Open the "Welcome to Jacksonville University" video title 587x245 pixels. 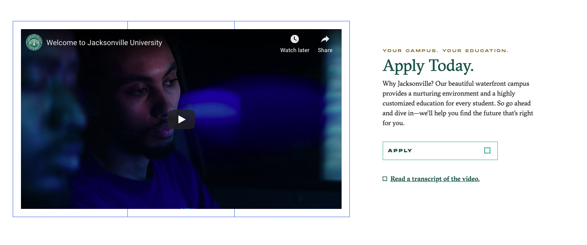104,43
